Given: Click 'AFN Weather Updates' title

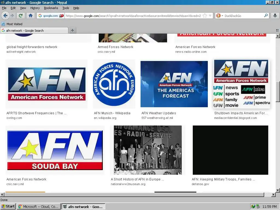Looking at the screenshot, I should tap(159, 113).
